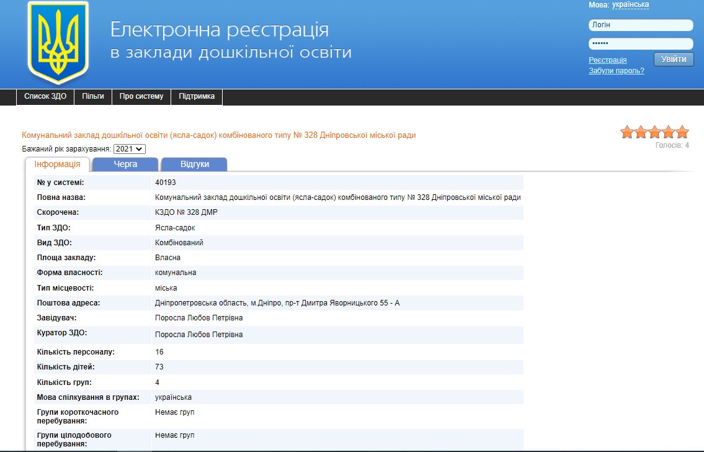The height and width of the screenshot is (452, 704).
Task: Open the Підтримка menu item
Action: tap(197, 97)
